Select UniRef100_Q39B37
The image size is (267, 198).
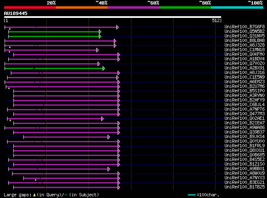point(244,132)
